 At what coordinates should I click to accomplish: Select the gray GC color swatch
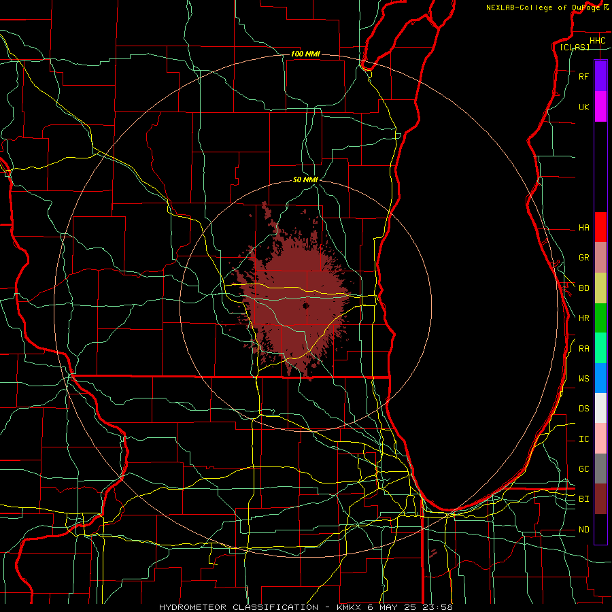pos(600,469)
